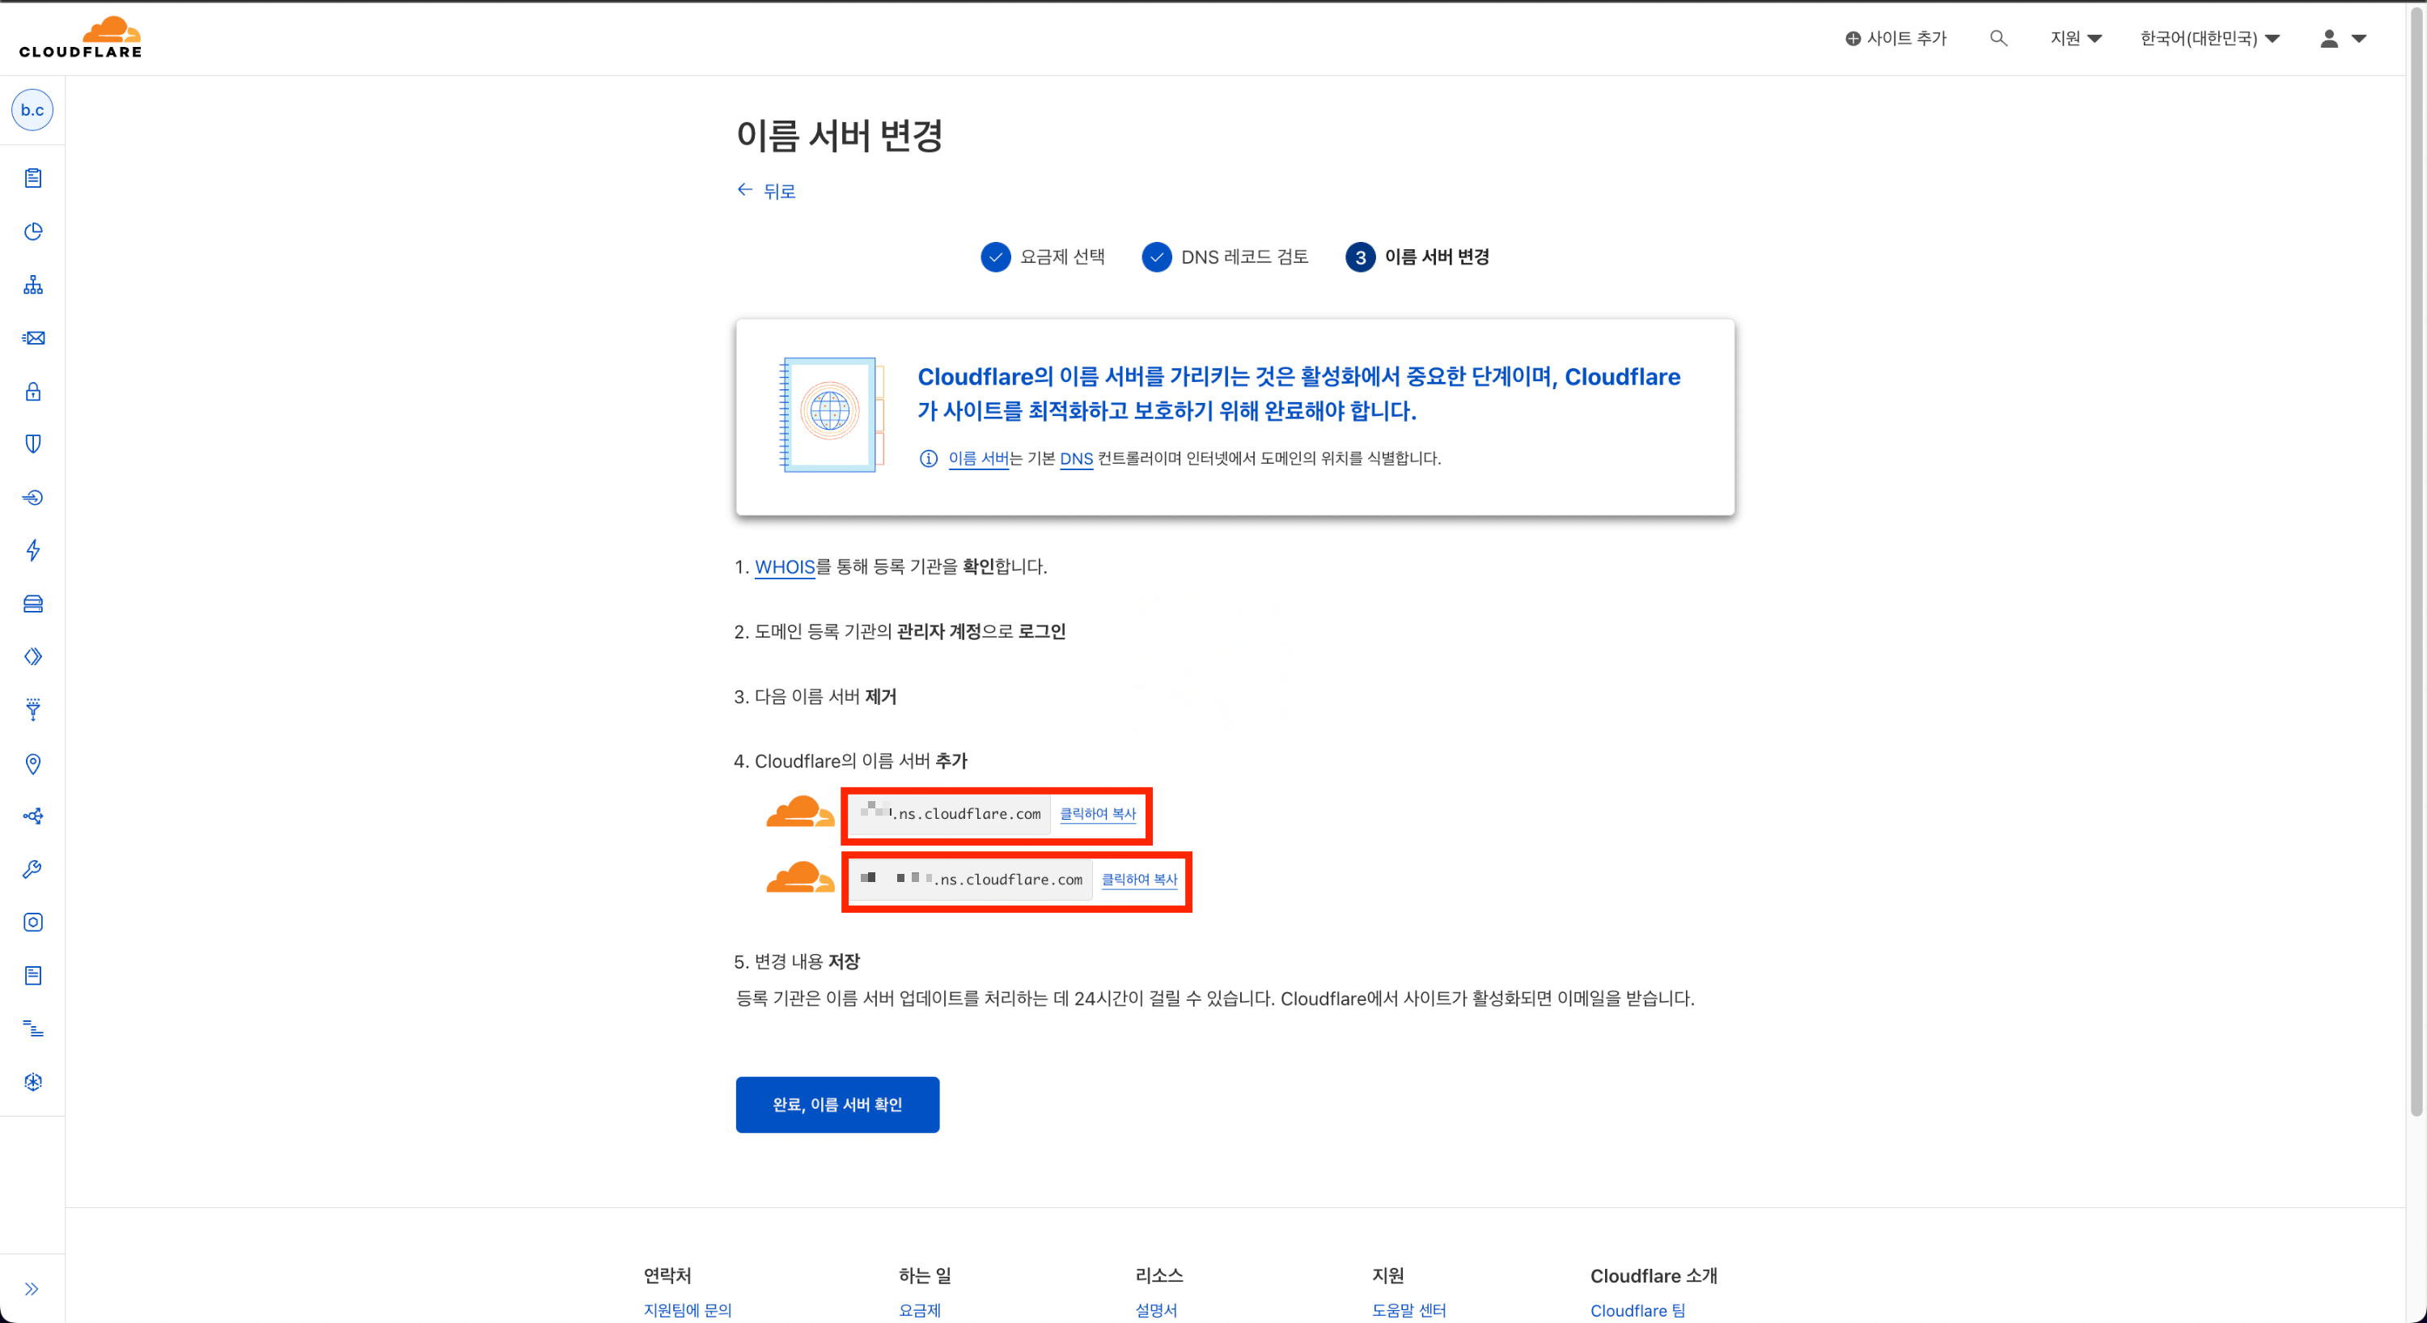This screenshot has width=2427, height=1323.
Task: Open the Analytics pie chart icon
Action: pos(33,231)
